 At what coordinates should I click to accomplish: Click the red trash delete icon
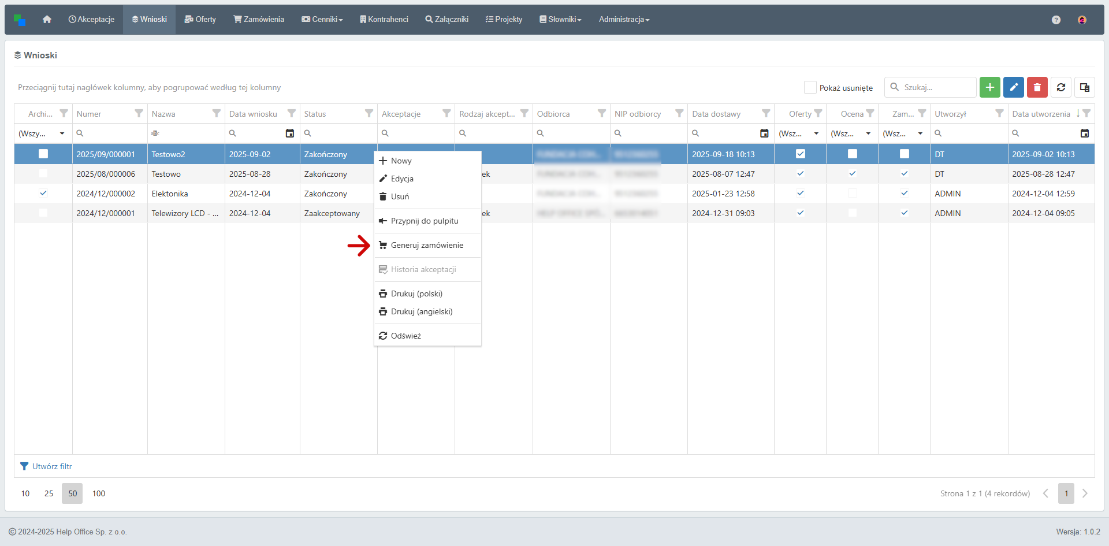tap(1037, 87)
